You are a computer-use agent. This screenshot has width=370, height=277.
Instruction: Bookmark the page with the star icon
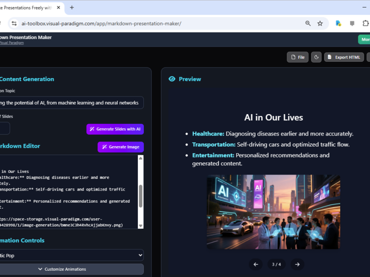tap(320, 24)
